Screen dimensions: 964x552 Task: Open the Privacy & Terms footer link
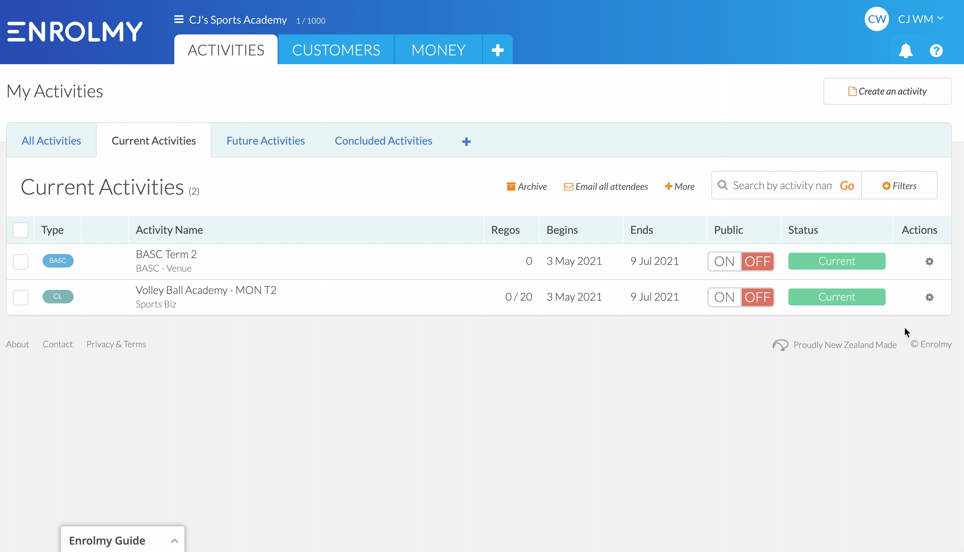[x=117, y=344]
